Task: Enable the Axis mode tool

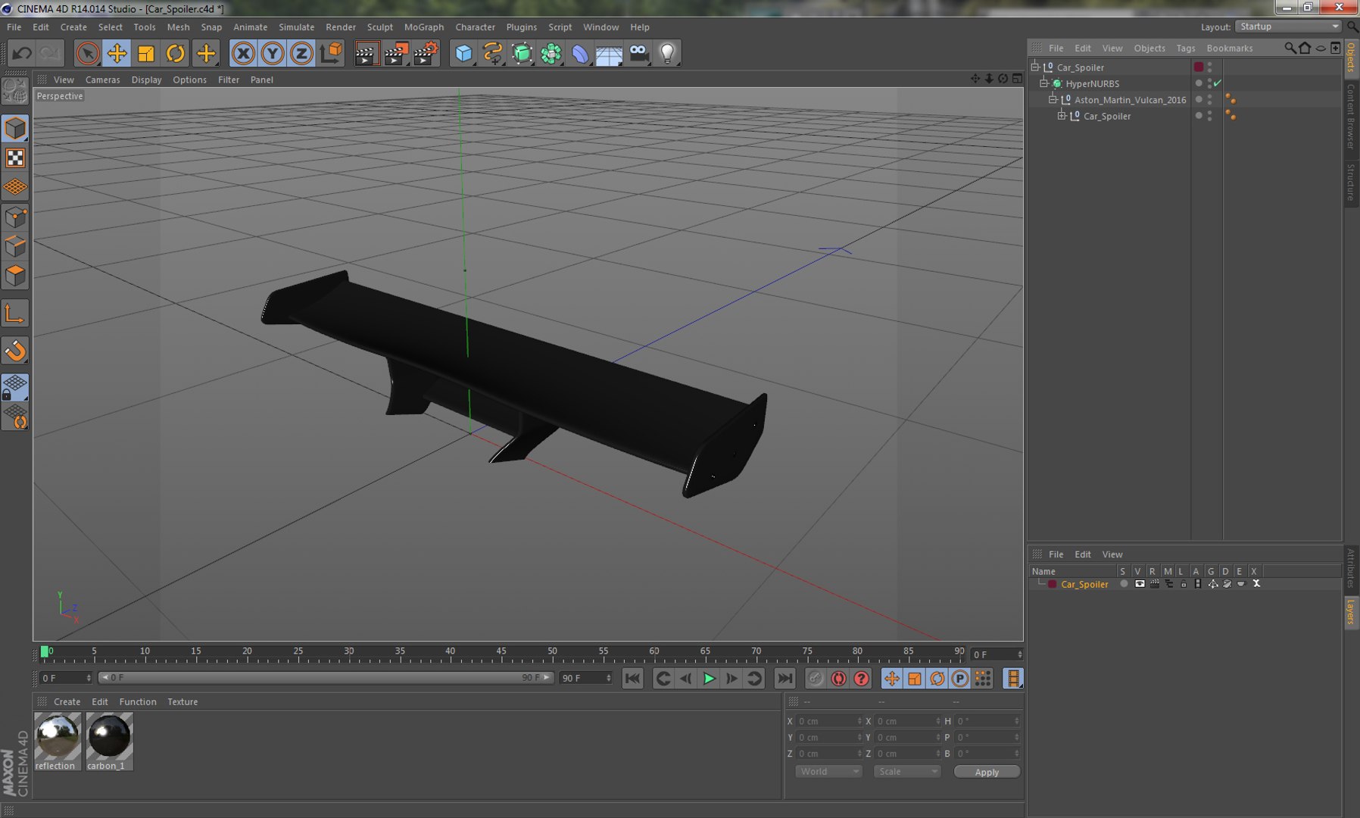Action: (x=15, y=314)
